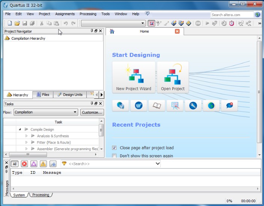This screenshot has width=264, height=206.
Task: Click the training presentation board icon
Action: click(175, 106)
